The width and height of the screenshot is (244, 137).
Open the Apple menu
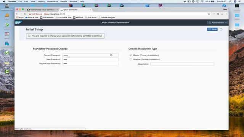point(4,2)
